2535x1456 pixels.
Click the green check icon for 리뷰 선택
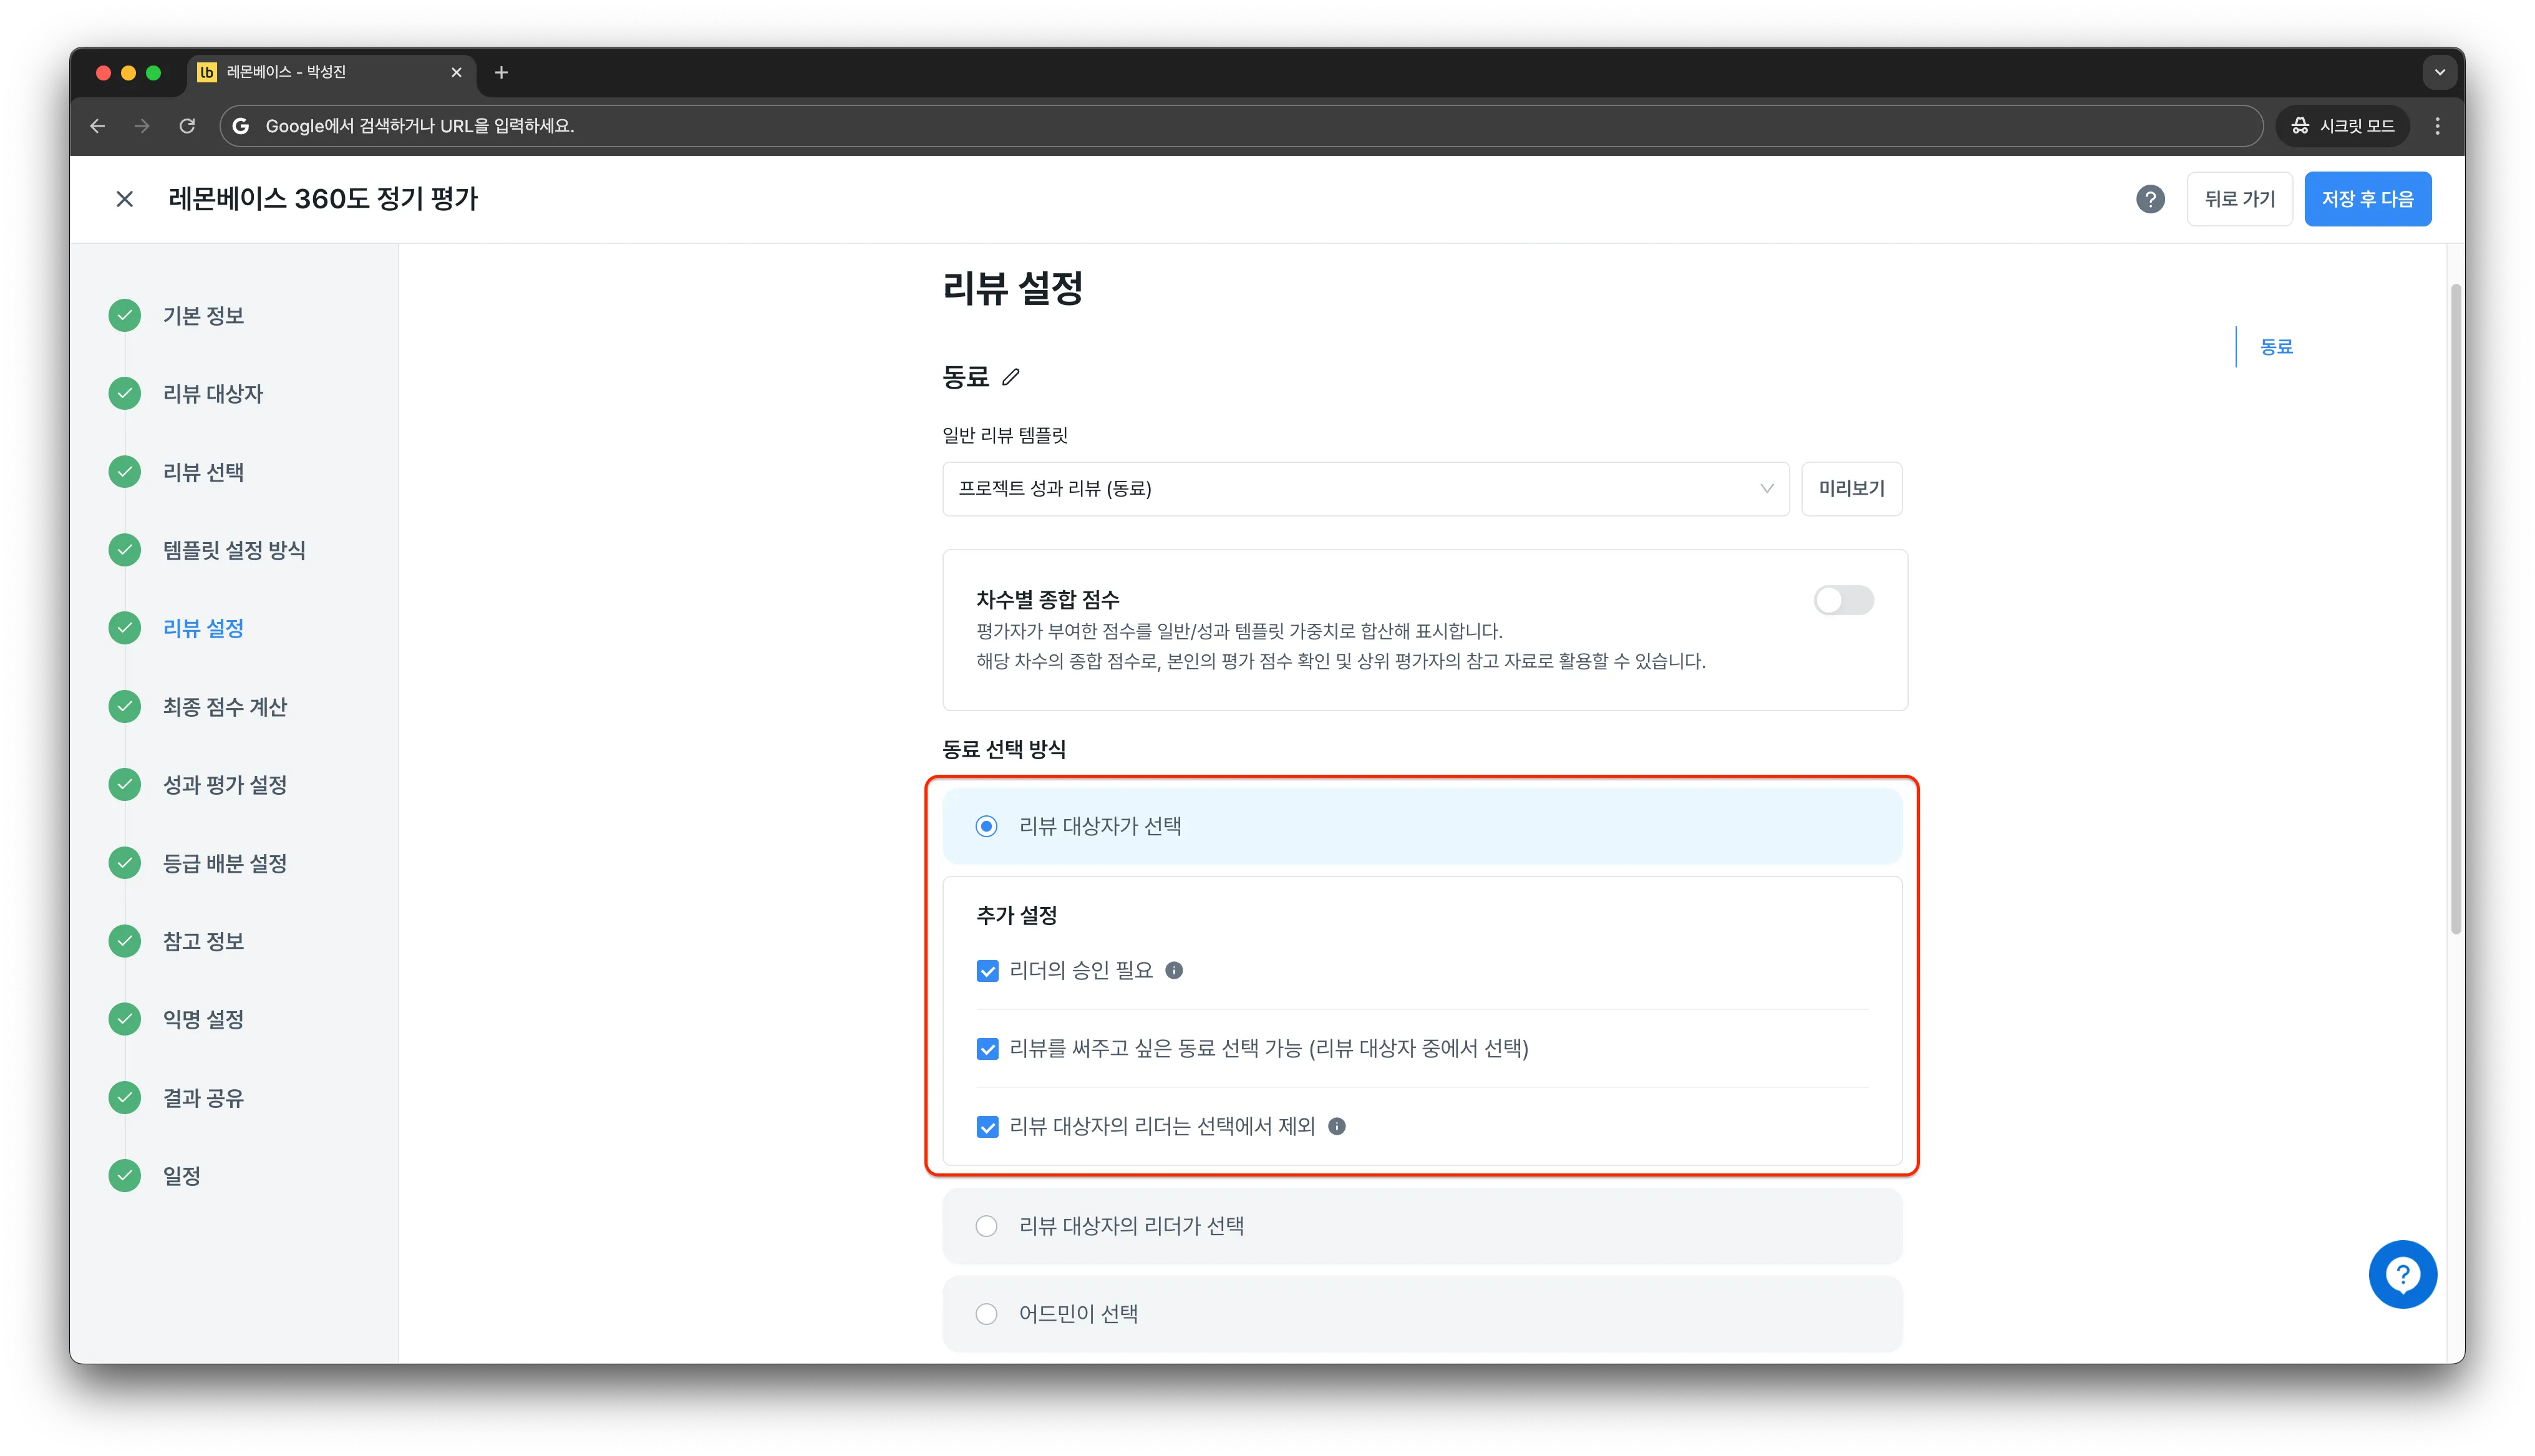click(x=124, y=471)
